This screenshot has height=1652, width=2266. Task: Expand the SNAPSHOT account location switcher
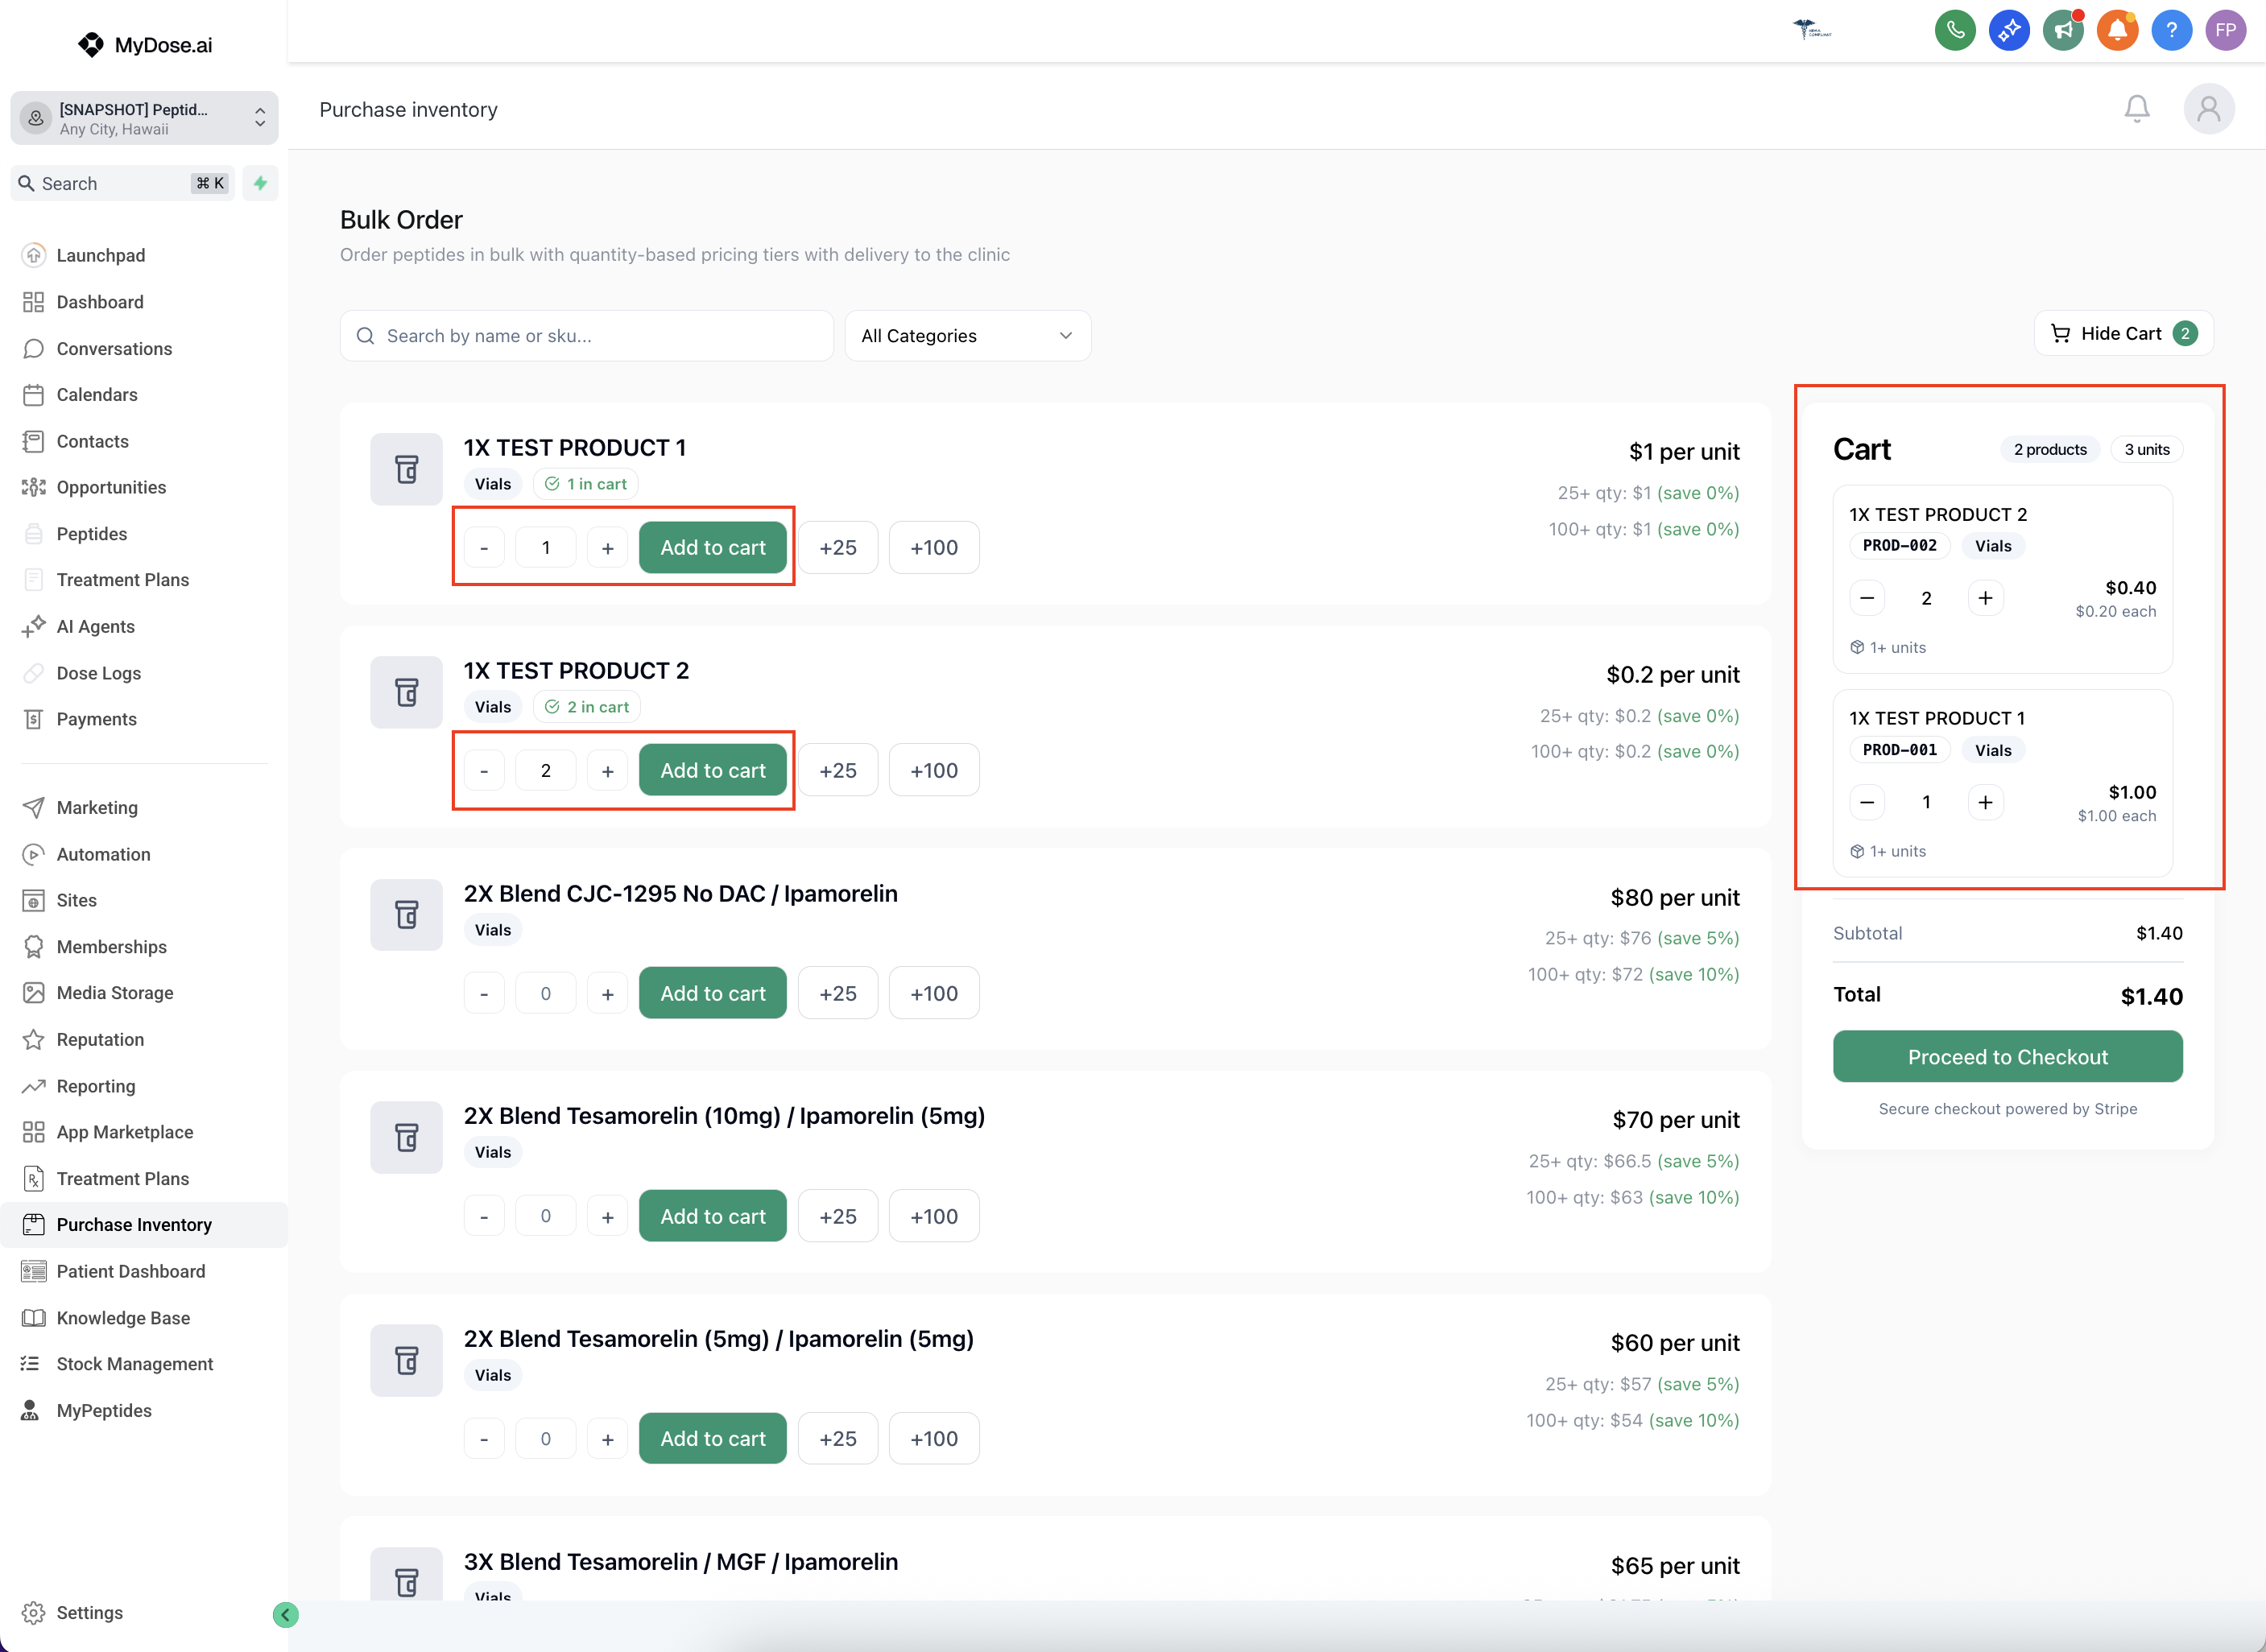pyautogui.click(x=144, y=118)
